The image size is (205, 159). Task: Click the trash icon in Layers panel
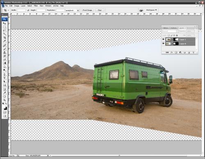tap(194, 52)
